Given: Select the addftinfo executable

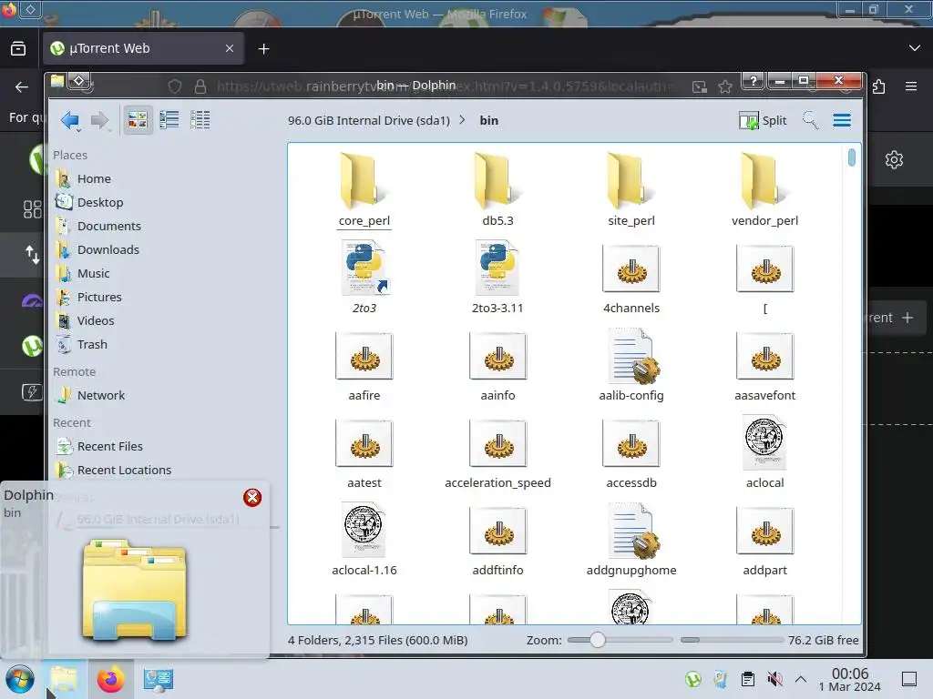Looking at the screenshot, I should (497, 539).
